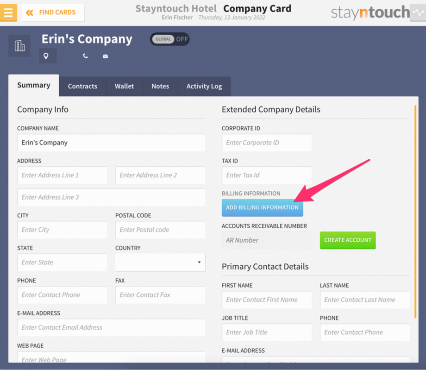
Task: Go back via Find Cards button
Action: pyautogui.click(x=53, y=13)
